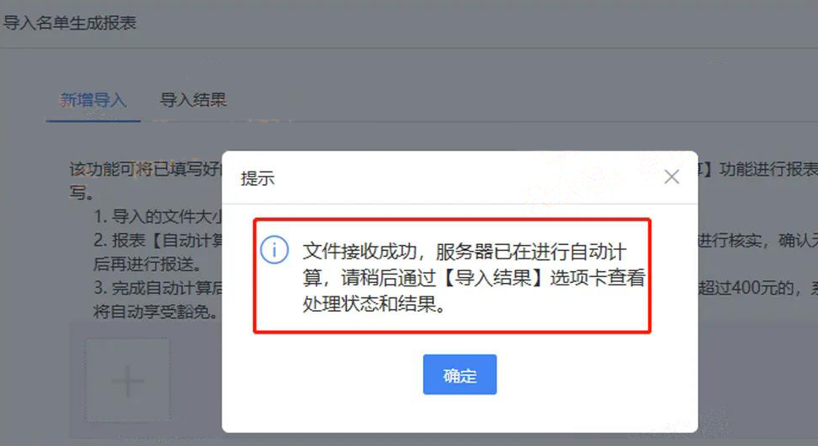Click the instruction line 1. 导入的文件大小
This screenshot has height=446, width=818.
[x=157, y=217]
